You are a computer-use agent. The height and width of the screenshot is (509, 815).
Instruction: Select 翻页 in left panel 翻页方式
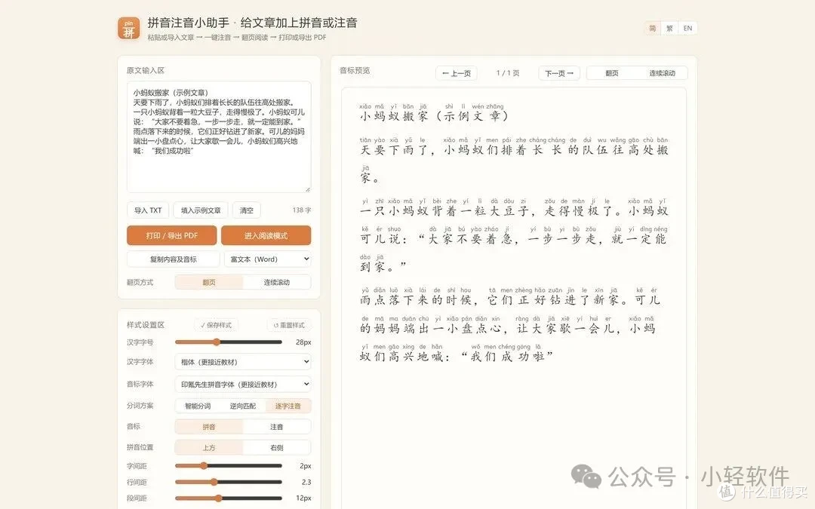[x=209, y=282]
